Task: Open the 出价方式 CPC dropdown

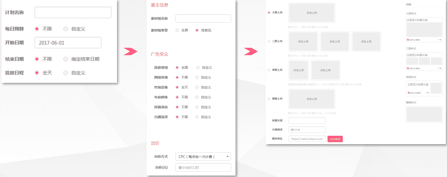Action: point(203,157)
